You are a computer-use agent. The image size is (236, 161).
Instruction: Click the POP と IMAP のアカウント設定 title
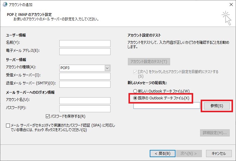(29, 15)
